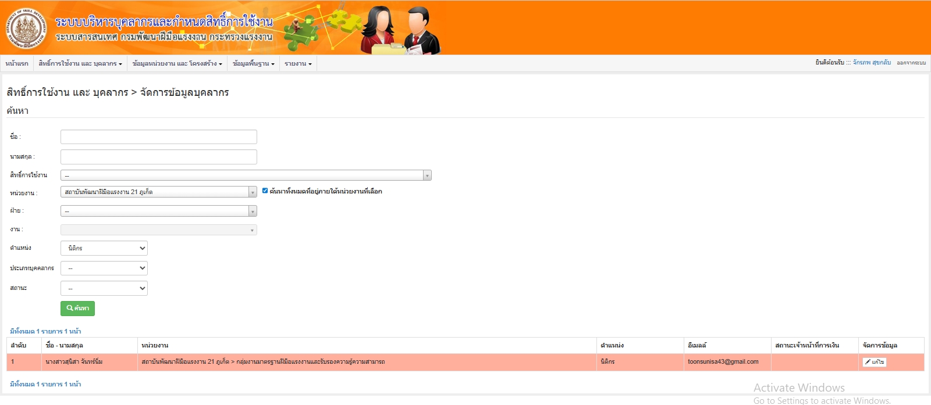This screenshot has height=405, width=931.
Task: Click the user name จักรภพ สุขกลับ link
Action: [871, 62]
